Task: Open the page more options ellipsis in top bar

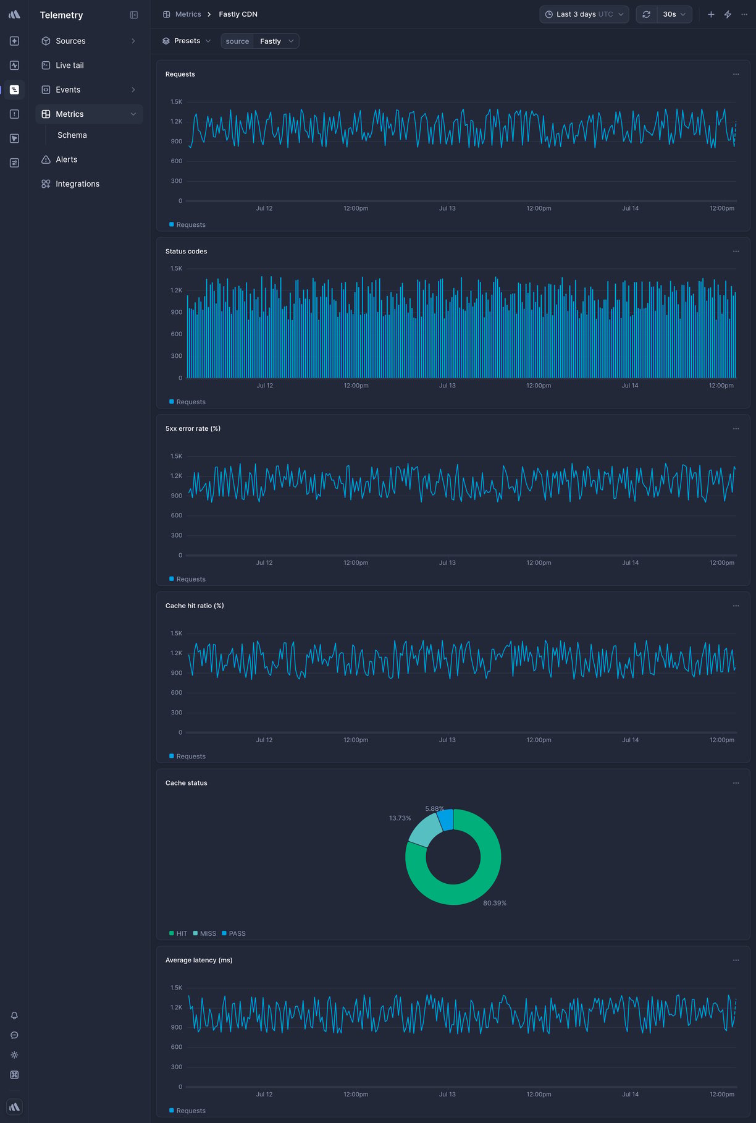Action: click(x=744, y=14)
